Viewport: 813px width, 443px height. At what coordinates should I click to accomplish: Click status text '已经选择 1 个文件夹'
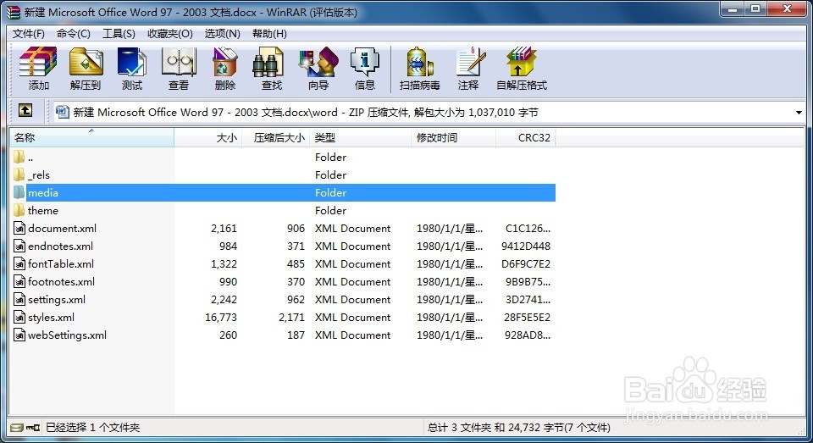tap(93, 428)
